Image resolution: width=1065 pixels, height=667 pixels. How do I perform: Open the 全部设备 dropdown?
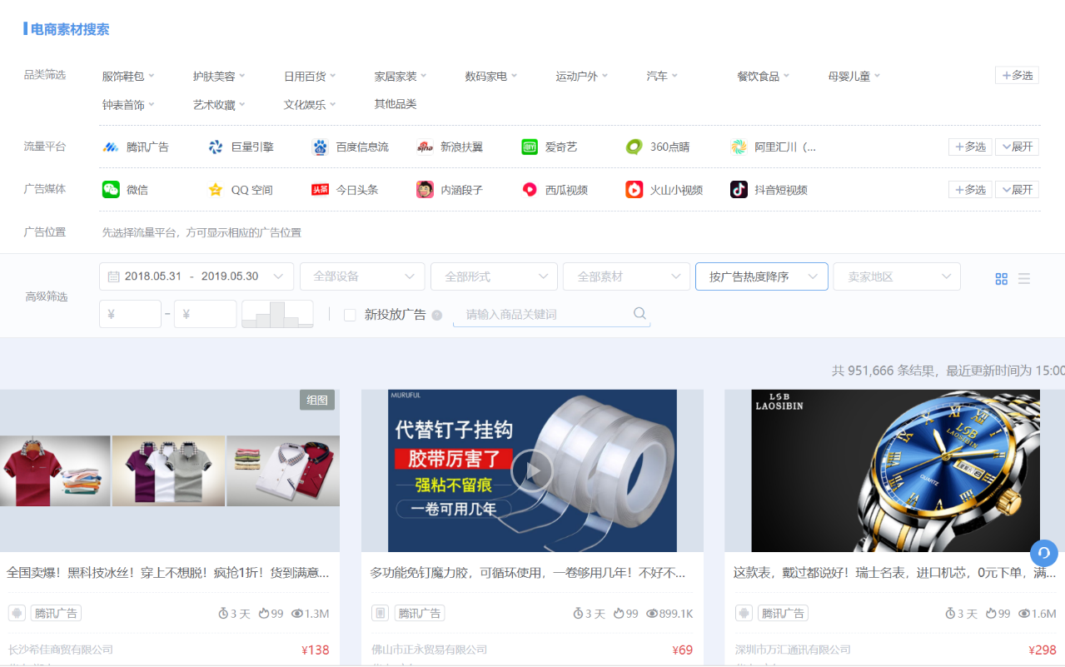point(362,276)
